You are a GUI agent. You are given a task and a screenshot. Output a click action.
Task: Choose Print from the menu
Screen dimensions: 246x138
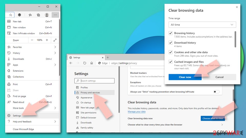(32, 84)
